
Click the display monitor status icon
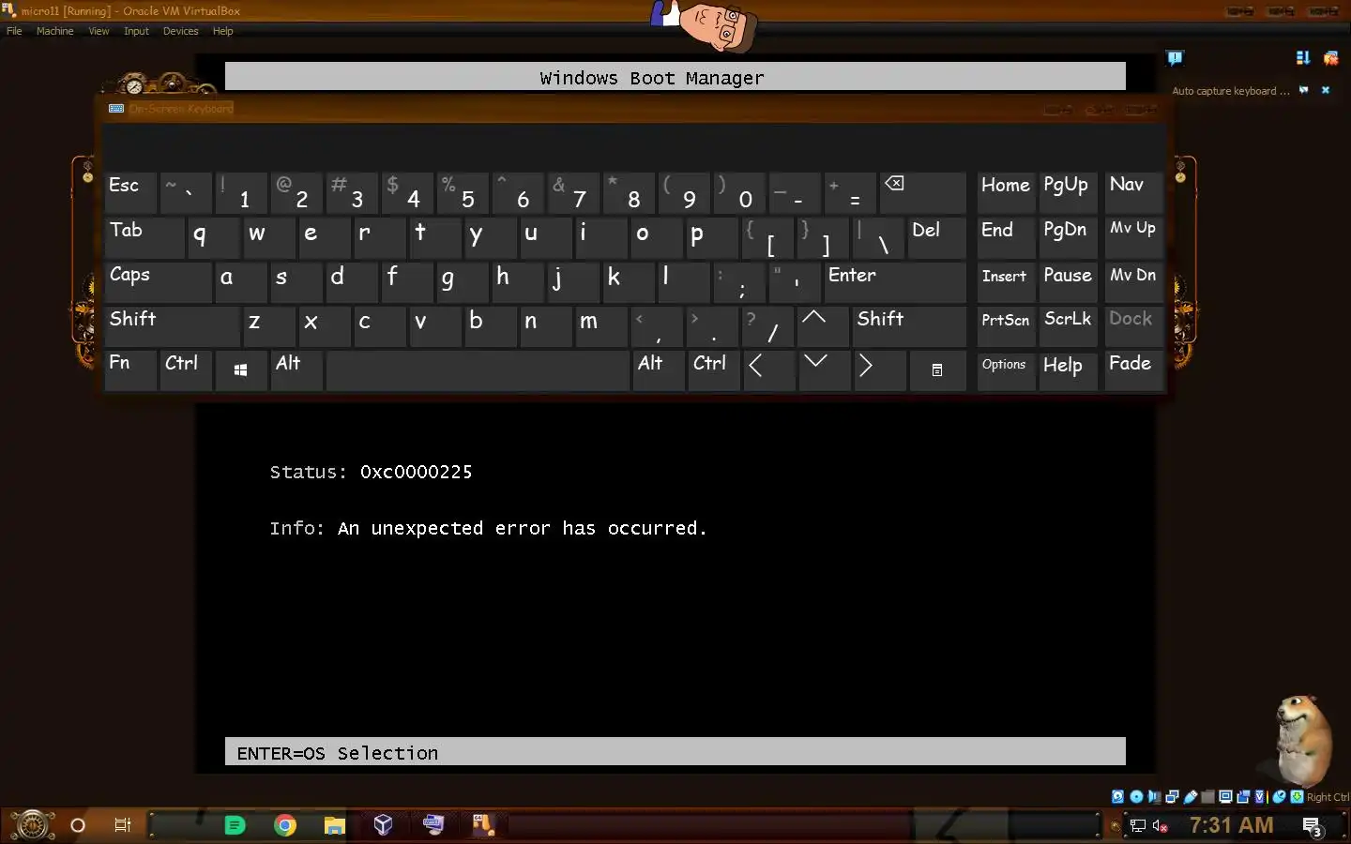[x=1225, y=797]
